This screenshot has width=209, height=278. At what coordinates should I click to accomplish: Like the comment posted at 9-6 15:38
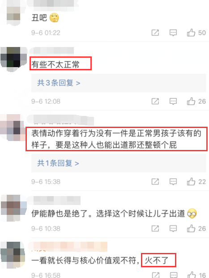[191, 182]
